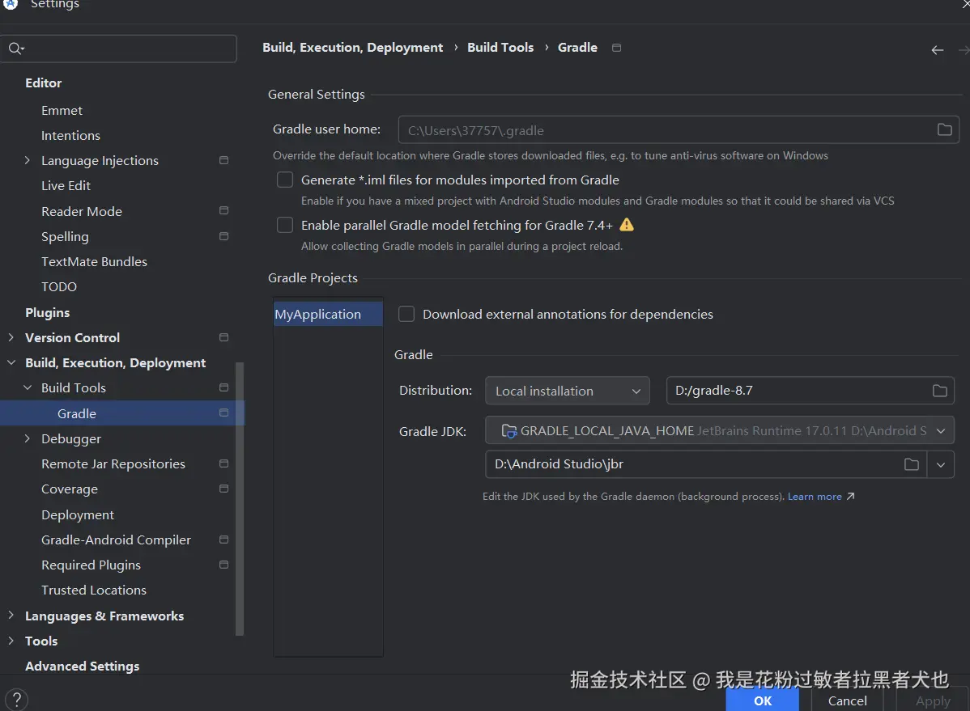Image resolution: width=970 pixels, height=711 pixels.
Task: Expand Debugger tree node
Action: 28,438
